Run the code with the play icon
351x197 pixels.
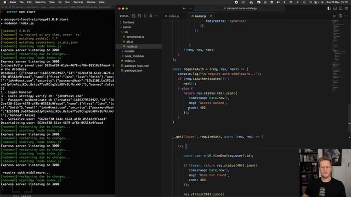(334, 16)
